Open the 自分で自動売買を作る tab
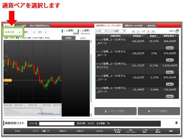 [x=40, y=26]
